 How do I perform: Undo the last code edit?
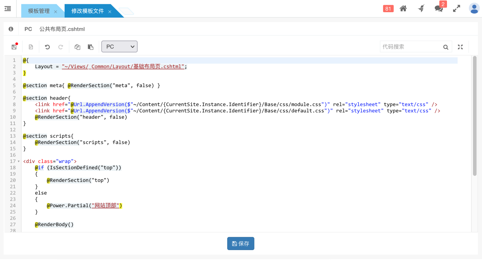(x=47, y=47)
